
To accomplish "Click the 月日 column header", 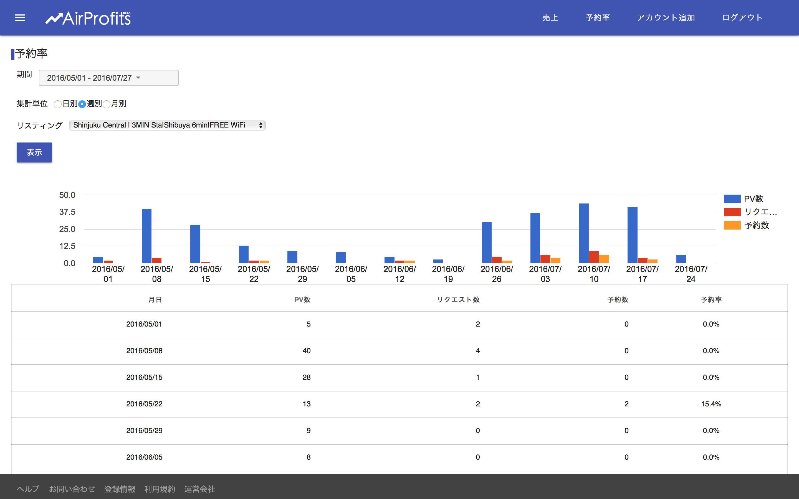I will (155, 300).
